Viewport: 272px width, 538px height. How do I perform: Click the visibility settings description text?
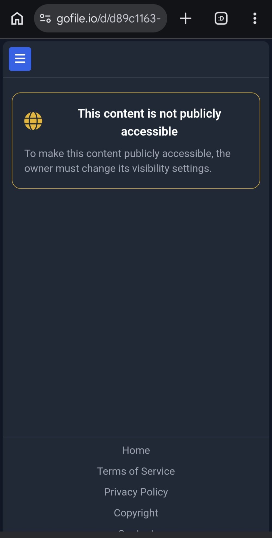(128, 161)
